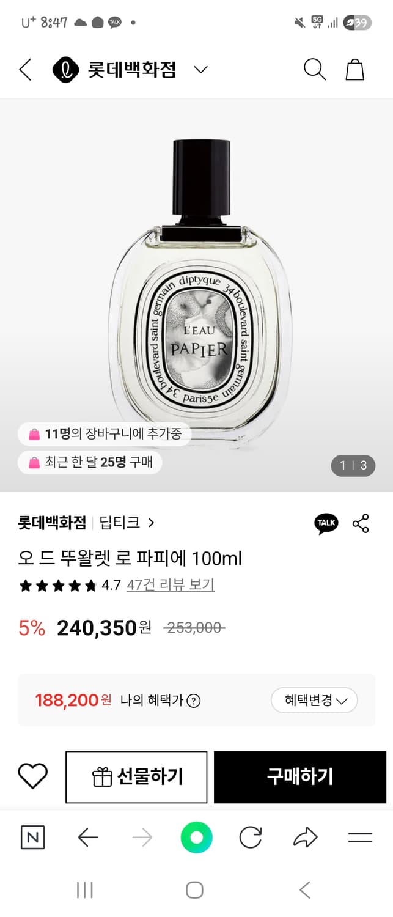
Task: Tap the KakaoTalk share icon
Action: 326,523
